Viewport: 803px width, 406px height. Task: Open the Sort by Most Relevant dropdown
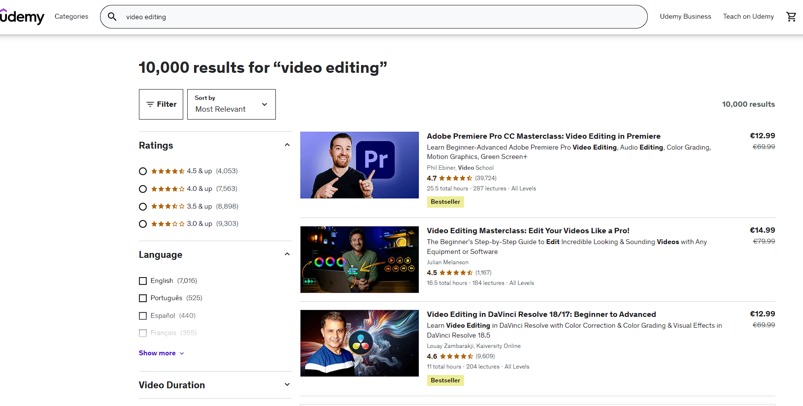tap(232, 104)
